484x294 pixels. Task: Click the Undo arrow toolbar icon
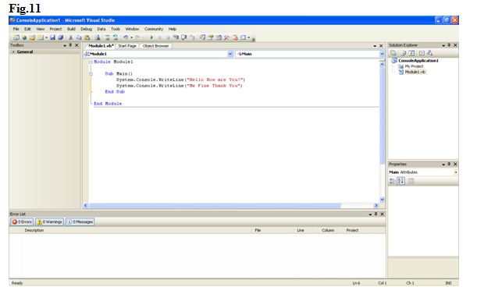point(126,37)
